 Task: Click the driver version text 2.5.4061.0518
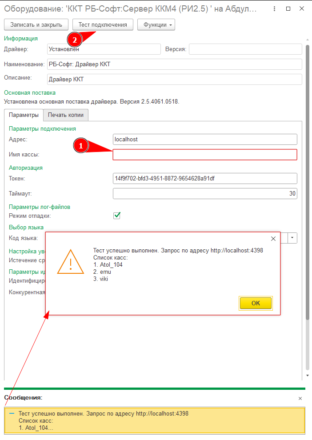pyautogui.click(x=160, y=102)
